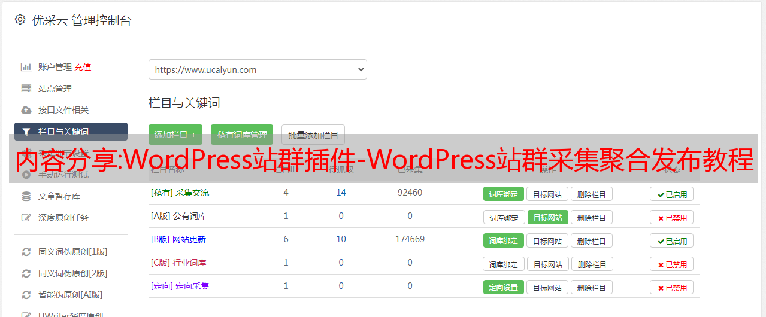
Task: Click the pending count 10
Action: 341,239
